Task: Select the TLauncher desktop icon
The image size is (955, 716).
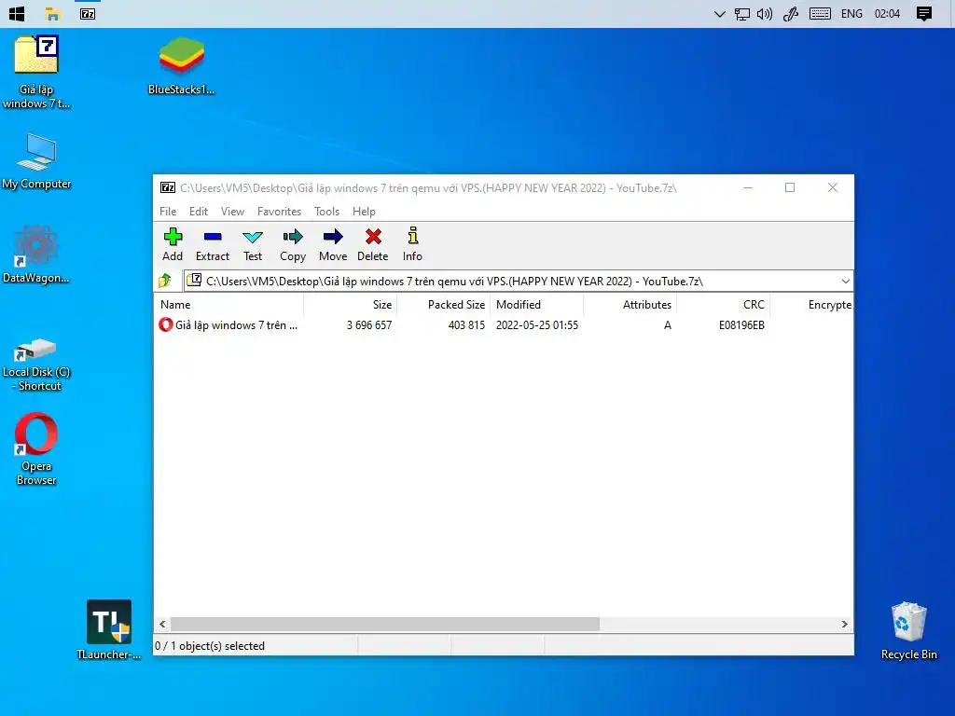Action: 109,630
